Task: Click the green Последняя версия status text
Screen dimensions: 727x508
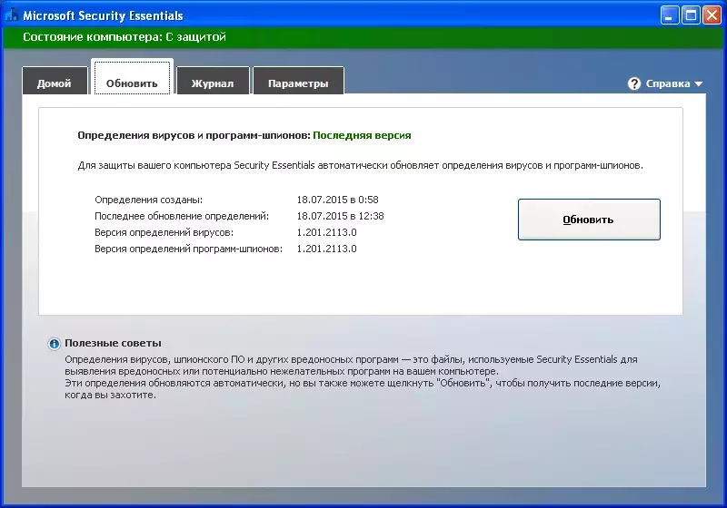Action: click(362, 135)
